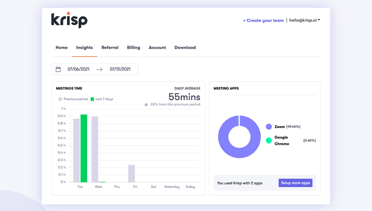This screenshot has width=372, height=211.
Task: Open the calendar icon in date range
Action: click(58, 69)
